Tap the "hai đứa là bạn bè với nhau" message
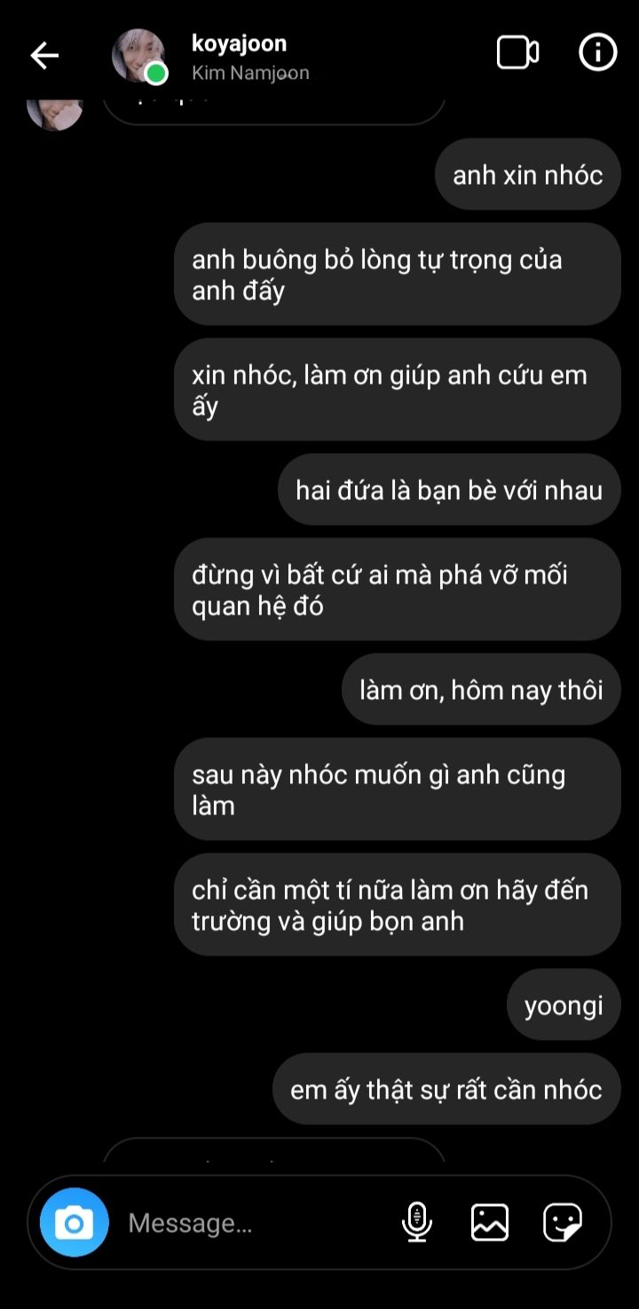This screenshot has height=1309, width=639. [x=449, y=489]
